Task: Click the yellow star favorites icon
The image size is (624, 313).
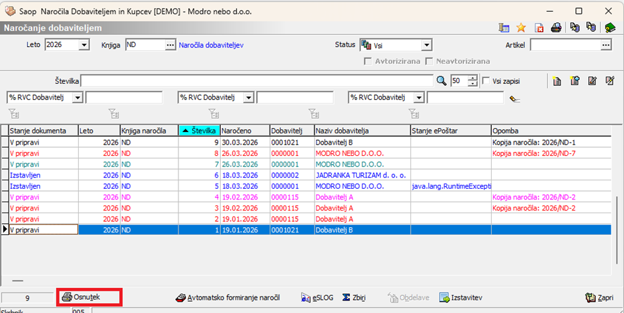Action: tap(521, 28)
